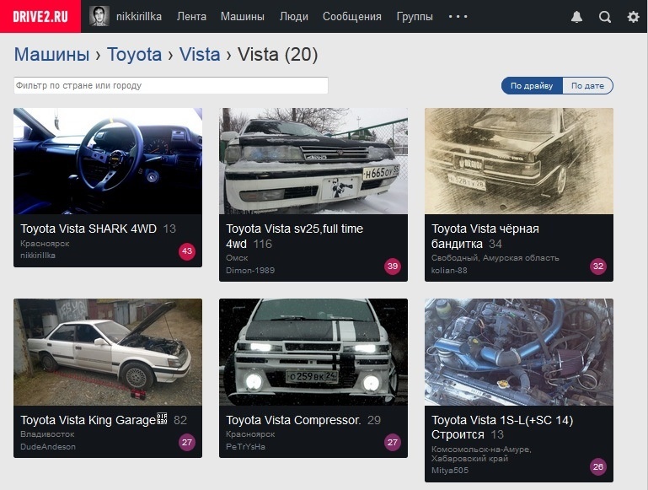
Task: Open the Compressor striped hood photo
Action: (x=313, y=352)
